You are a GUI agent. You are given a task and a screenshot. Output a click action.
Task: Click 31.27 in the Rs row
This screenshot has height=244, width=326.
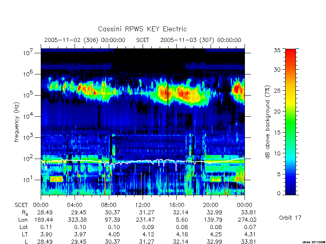147,212
